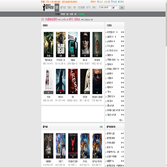Open the second tab in the main navigation bar
The height and width of the screenshot is (167, 167).
63,7
